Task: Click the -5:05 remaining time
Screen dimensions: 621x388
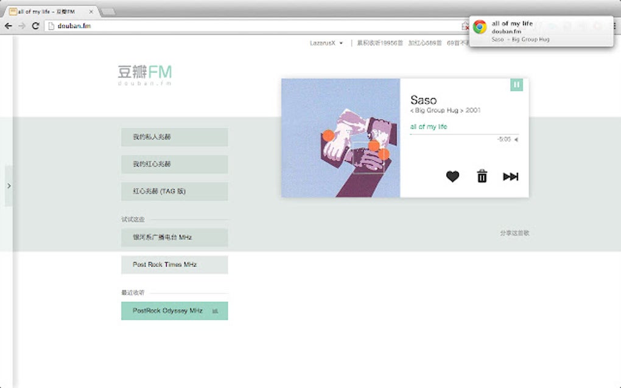Action: (504, 139)
